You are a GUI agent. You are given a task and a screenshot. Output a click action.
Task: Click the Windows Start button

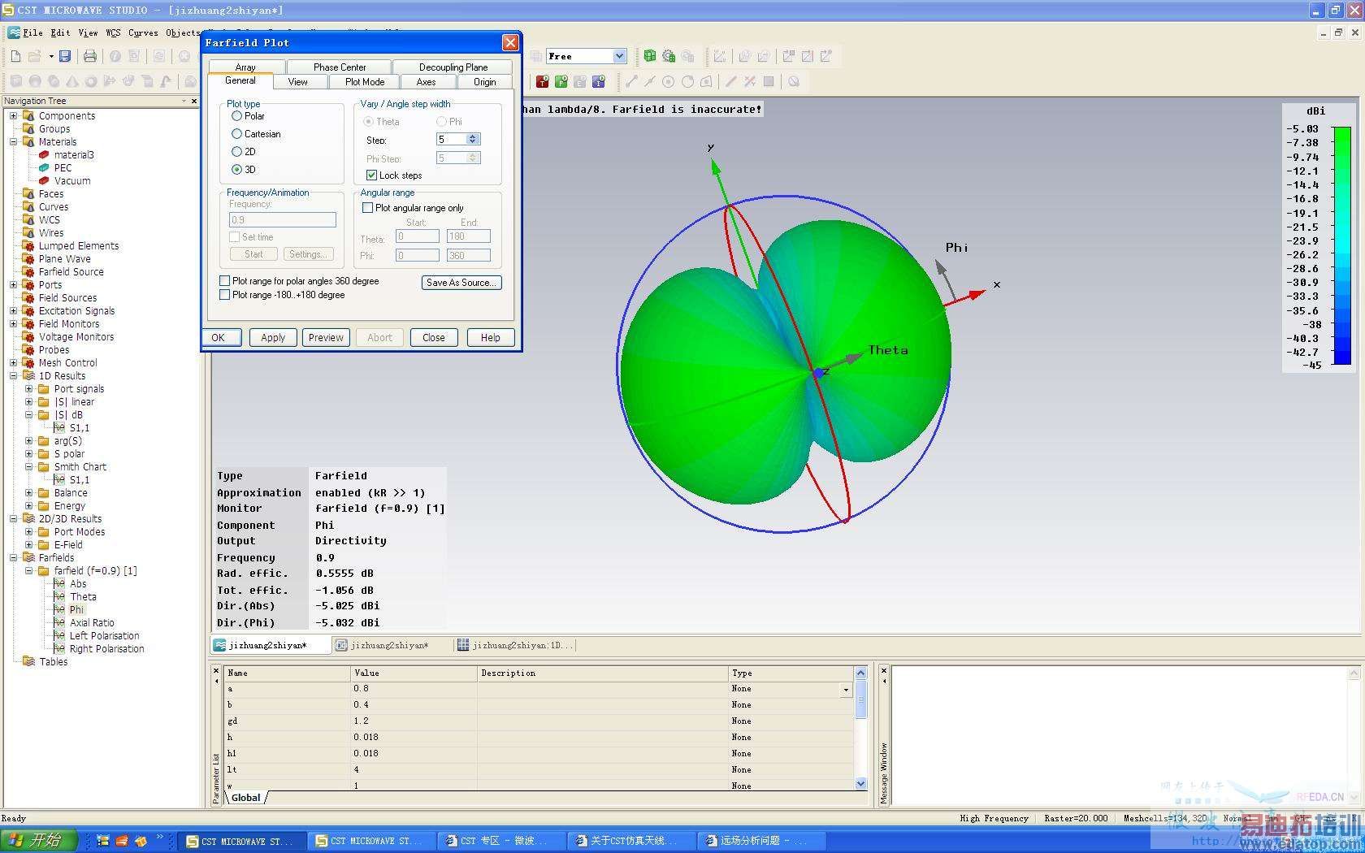[39, 840]
